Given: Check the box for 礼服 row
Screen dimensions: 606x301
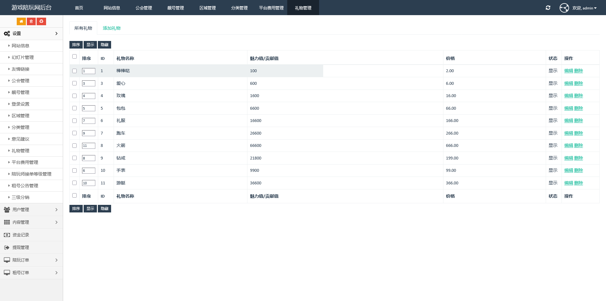Looking at the screenshot, I should (x=74, y=121).
